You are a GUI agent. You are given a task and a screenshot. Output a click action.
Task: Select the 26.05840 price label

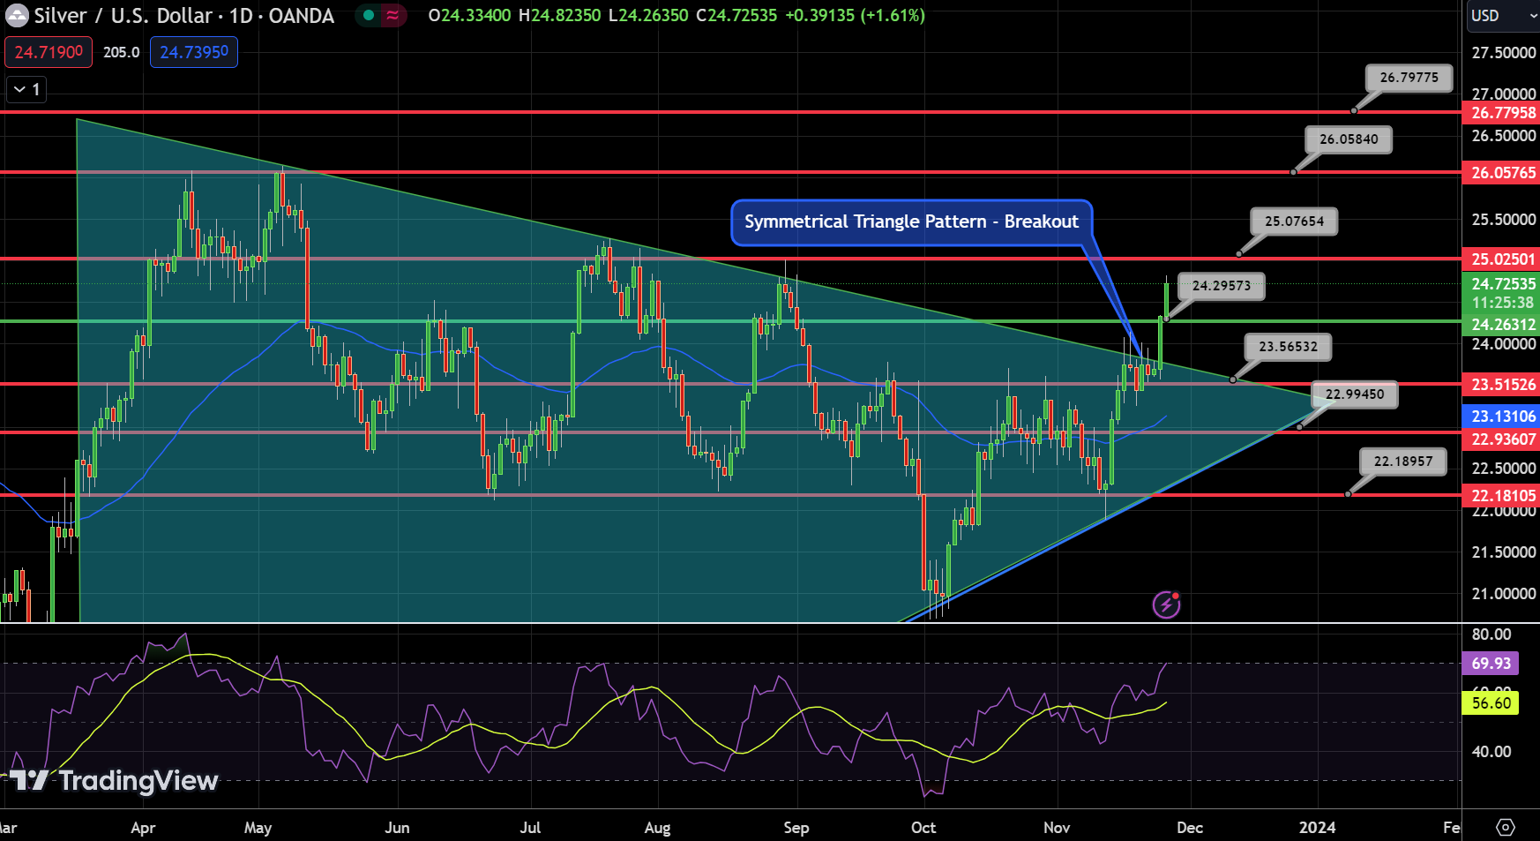[1349, 139]
